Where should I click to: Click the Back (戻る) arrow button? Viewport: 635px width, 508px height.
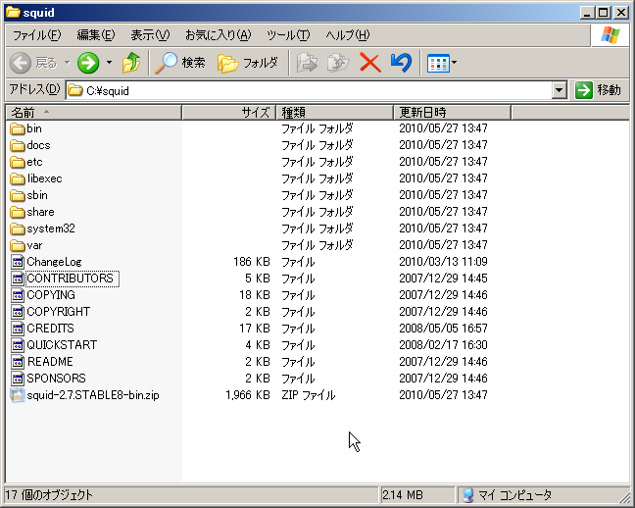pyautogui.click(x=21, y=63)
